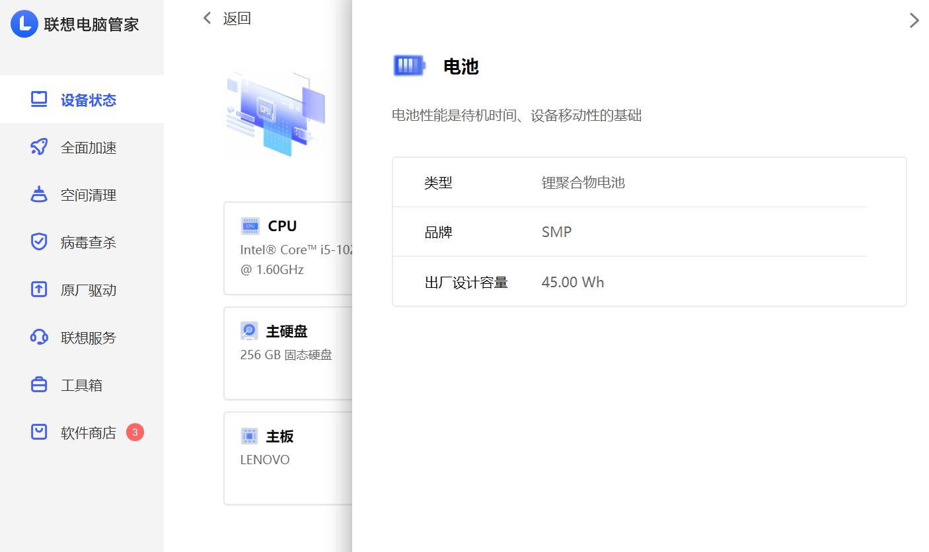The image size is (929, 552).
Task: Click the hardware illustration graphic
Action: pyautogui.click(x=276, y=114)
